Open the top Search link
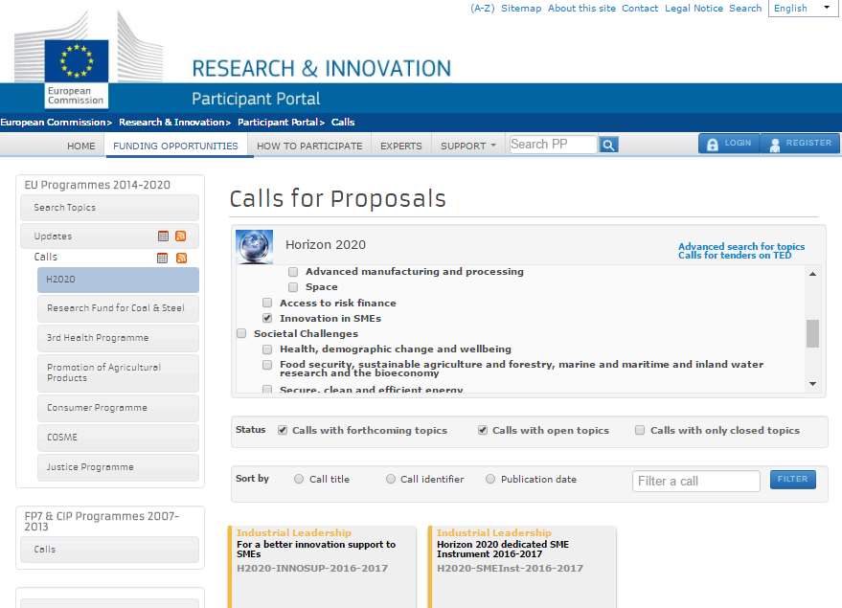842x608 pixels. 745,8
